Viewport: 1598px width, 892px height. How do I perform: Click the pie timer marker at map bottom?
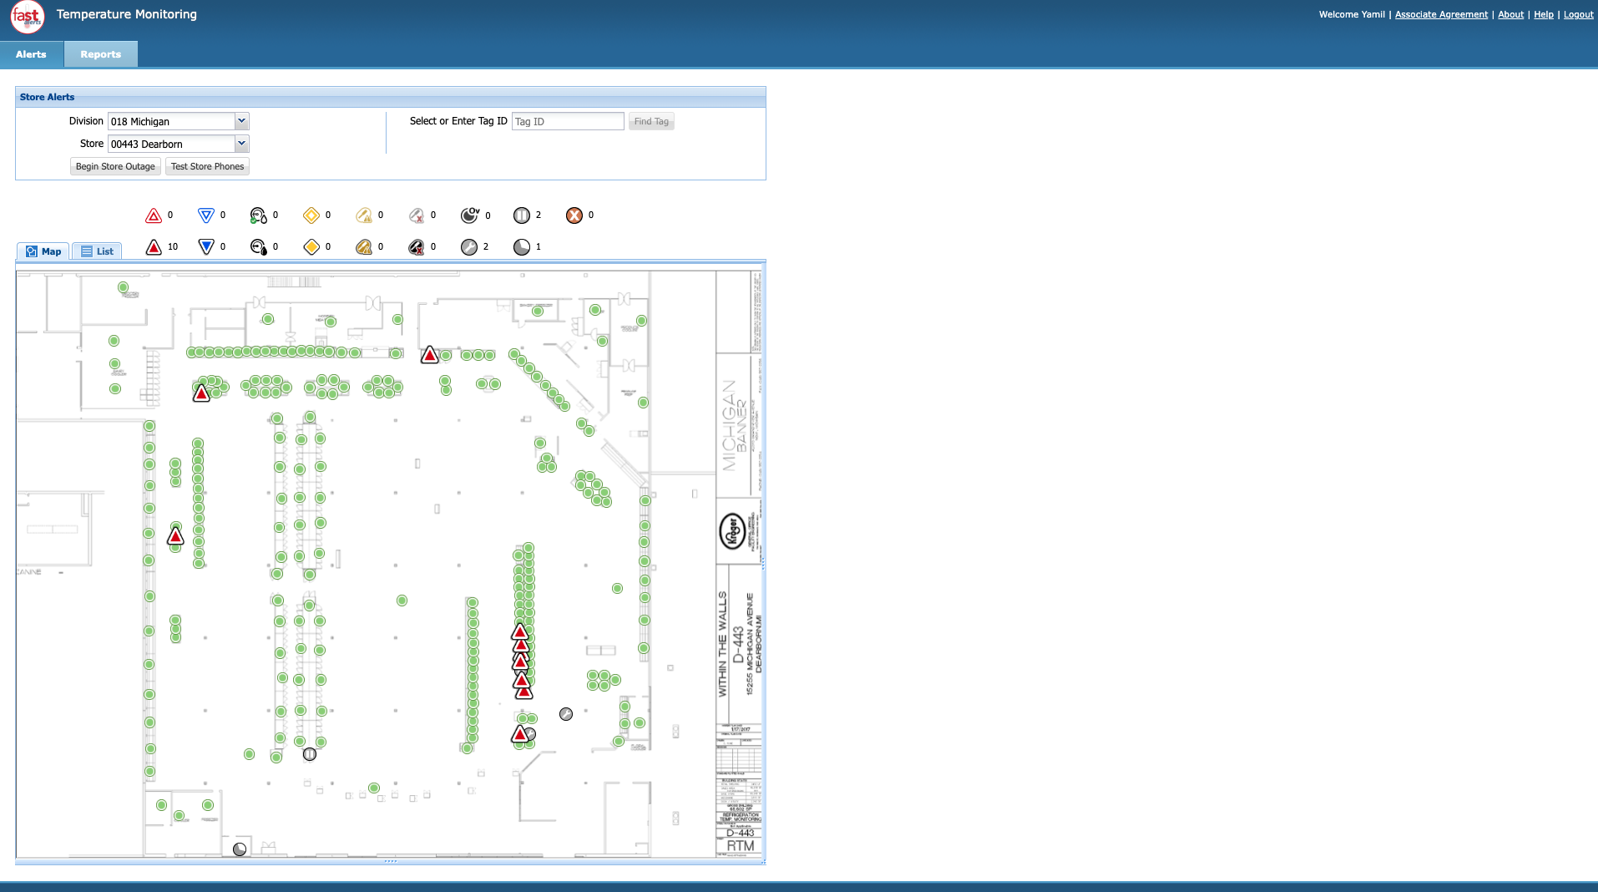(240, 849)
